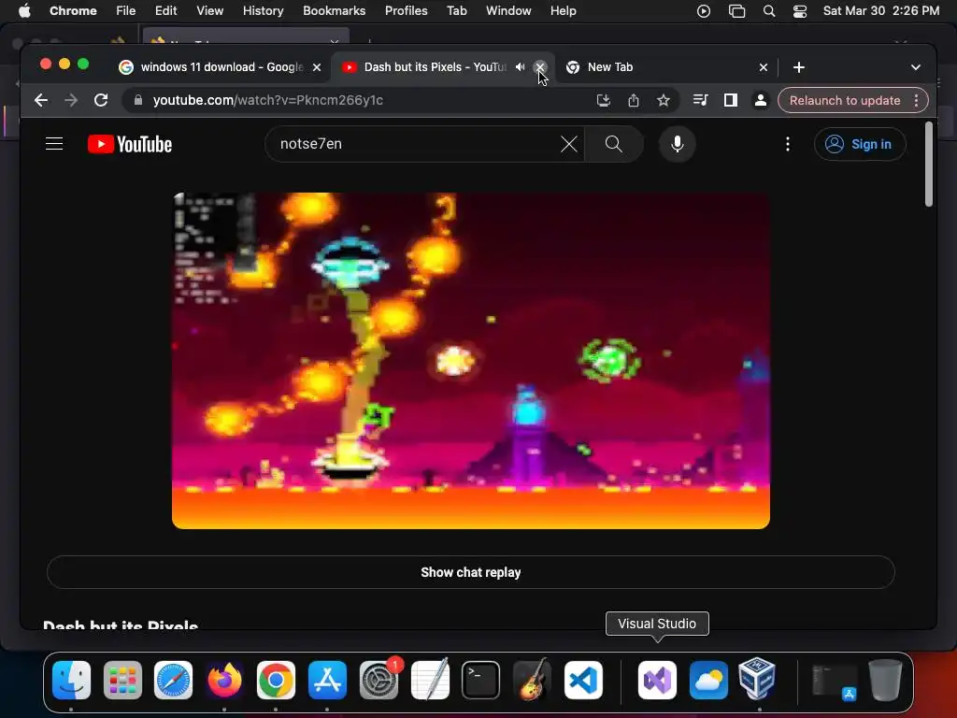957x718 pixels.
Task: Click the screen mirroring menu bar icon
Action: point(736,11)
